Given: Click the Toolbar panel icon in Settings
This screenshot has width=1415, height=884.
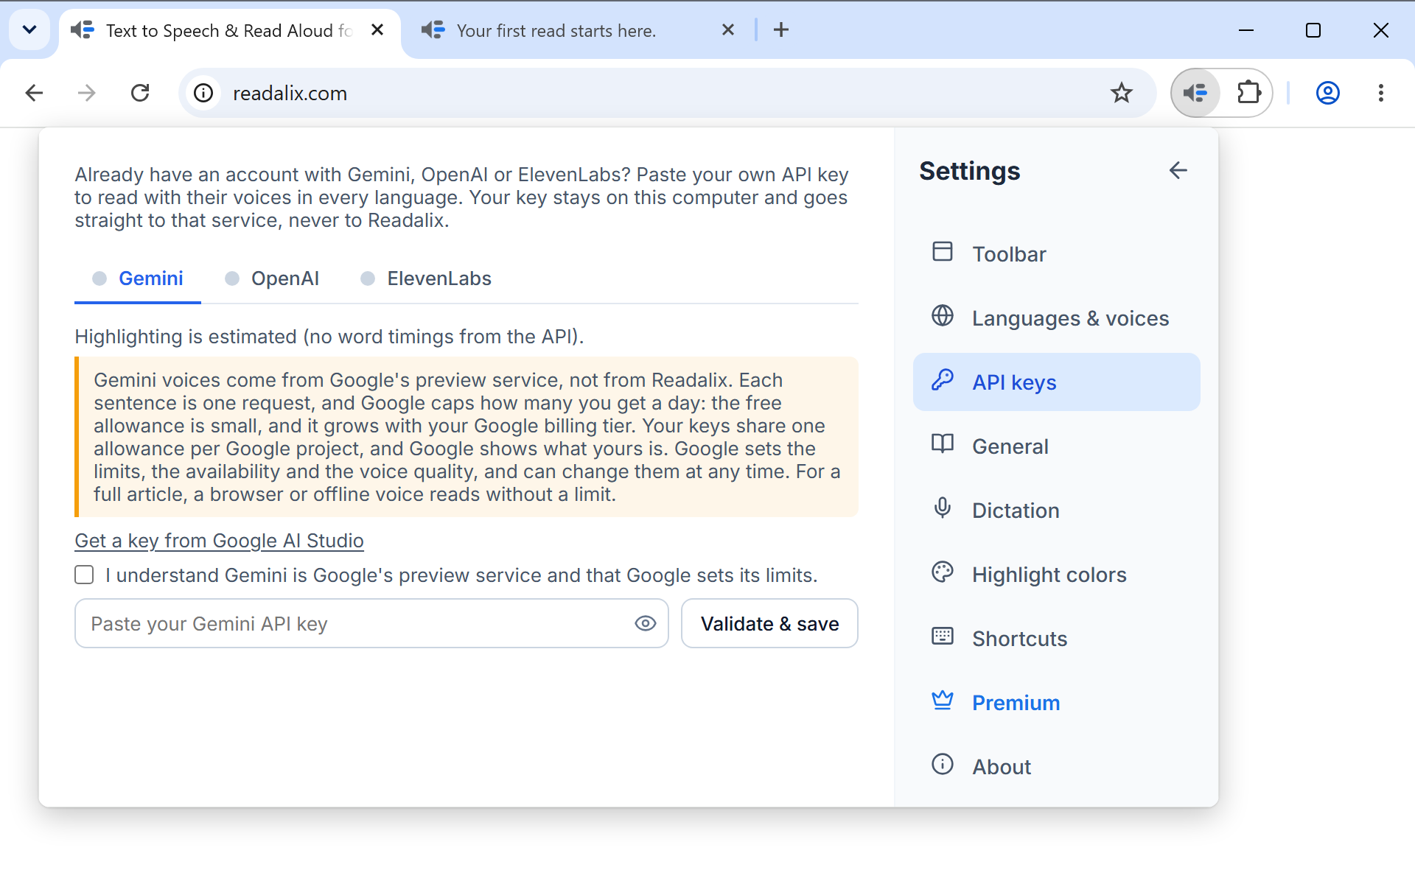Looking at the screenshot, I should point(943,252).
